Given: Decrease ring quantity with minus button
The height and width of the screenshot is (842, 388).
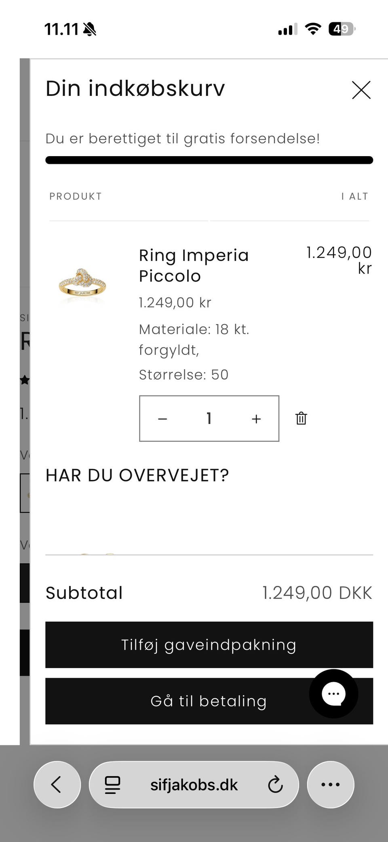Looking at the screenshot, I should pos(162,419).
